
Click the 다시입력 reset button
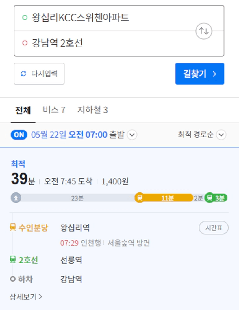point(39,74)
